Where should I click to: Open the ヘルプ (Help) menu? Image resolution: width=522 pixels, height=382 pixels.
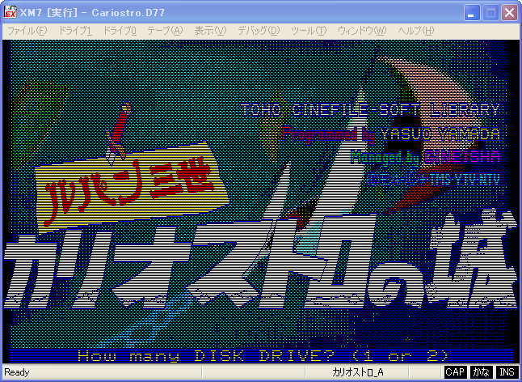pos(415,31)
